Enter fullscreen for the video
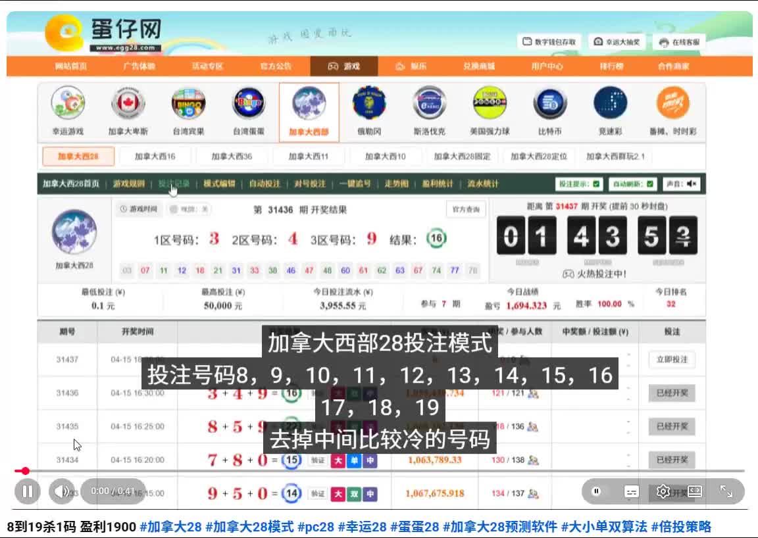This screenshot has width=758, height=538. point(726,491)
